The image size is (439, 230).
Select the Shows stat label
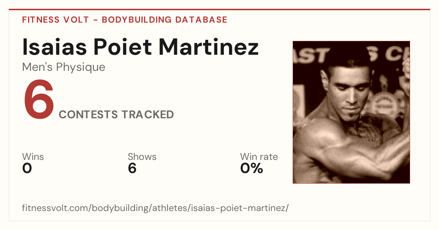tap(142, 157)
